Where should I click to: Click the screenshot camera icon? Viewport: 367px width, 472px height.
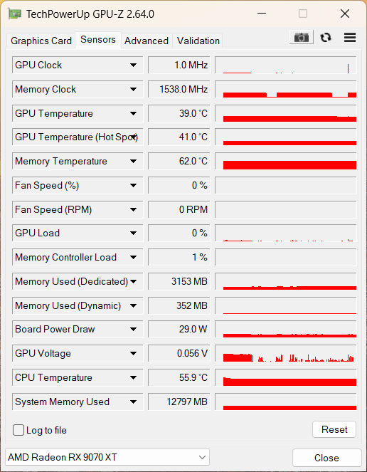click(302, 37)
